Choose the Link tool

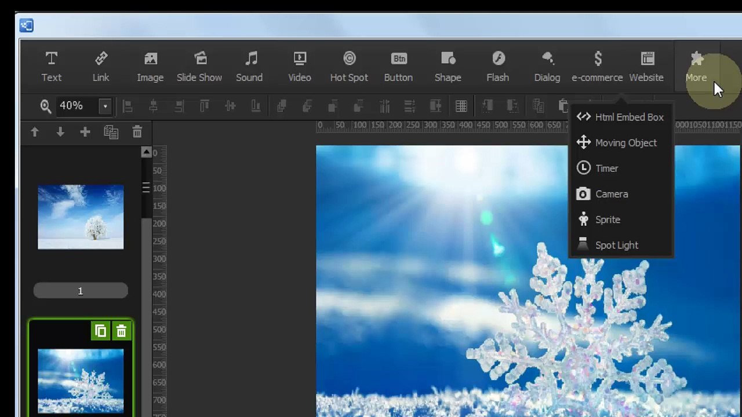tap(101, 67)
